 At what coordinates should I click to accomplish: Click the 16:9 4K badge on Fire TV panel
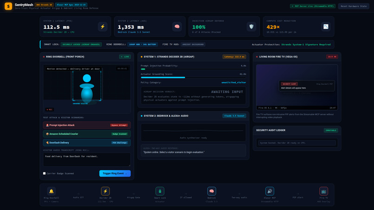(x=332, y=57)
